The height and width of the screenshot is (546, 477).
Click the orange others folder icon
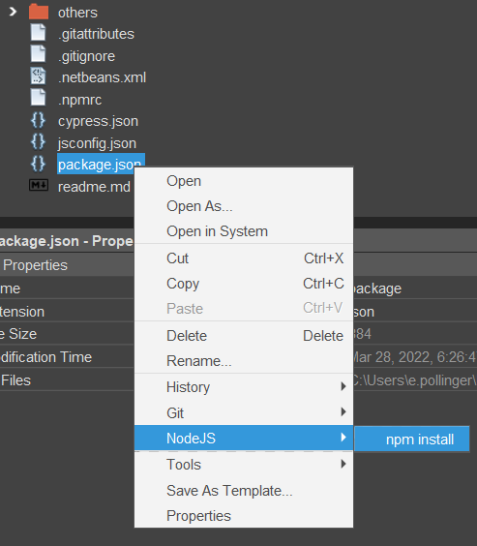pyautogui.click(x=39, y=12)
